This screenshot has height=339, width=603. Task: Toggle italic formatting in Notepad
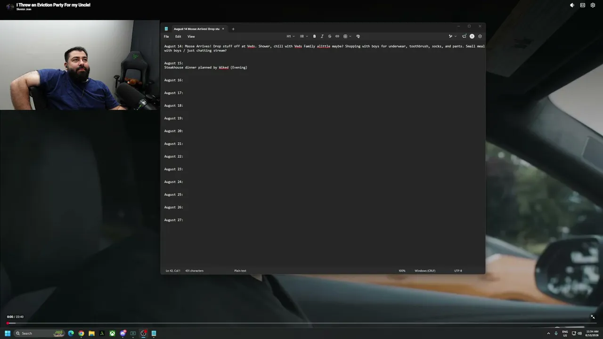point(322,36)
